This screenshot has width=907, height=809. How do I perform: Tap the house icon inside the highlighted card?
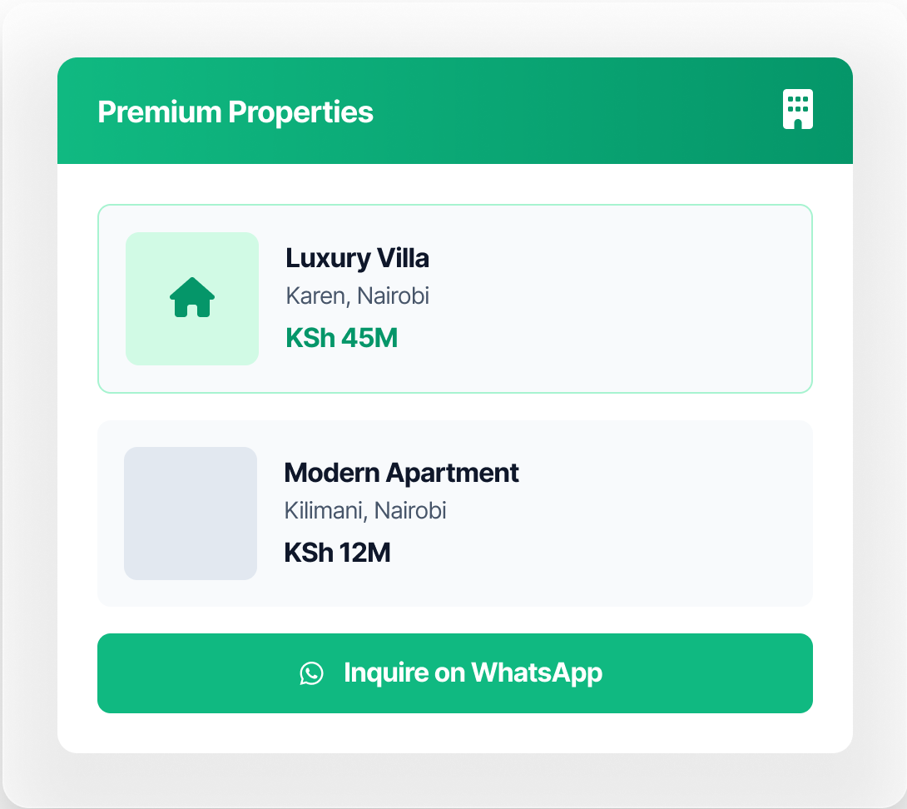[x=192, y=299]
